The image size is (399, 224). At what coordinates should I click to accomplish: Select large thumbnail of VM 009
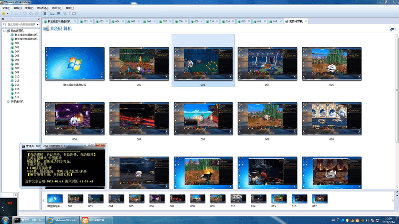point(267,118)
